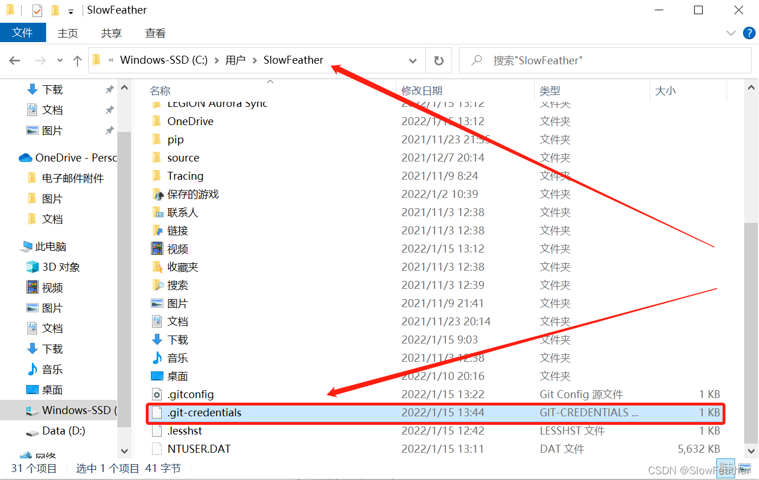Screen dimensions: 759x480
Task: Open Help via the blue question mark
Action: pyautogui.click(x=749, y=33)
